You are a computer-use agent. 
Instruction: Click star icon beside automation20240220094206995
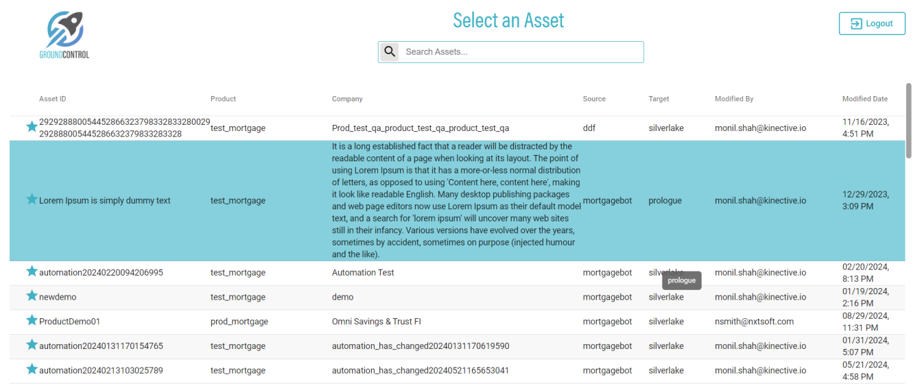32,272
